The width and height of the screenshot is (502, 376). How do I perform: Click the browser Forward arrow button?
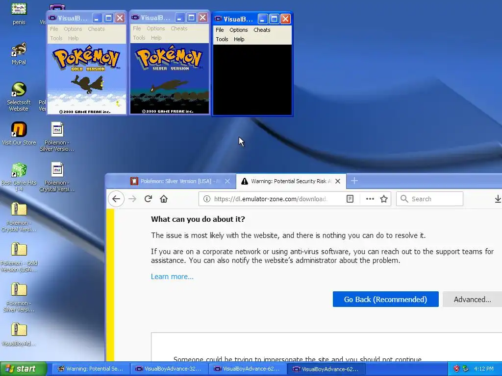coord(132,199)
